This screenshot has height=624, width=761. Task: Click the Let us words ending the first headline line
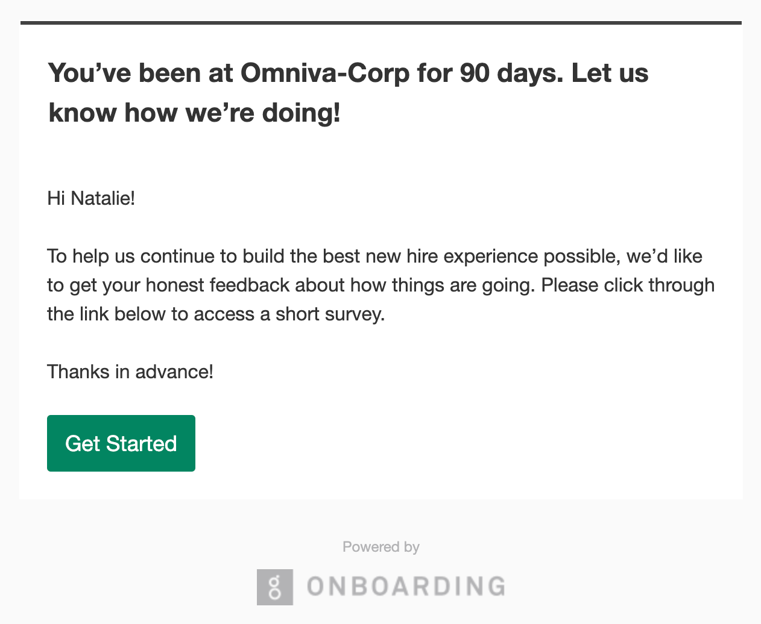pyautogui.click(x=610, y=73)
